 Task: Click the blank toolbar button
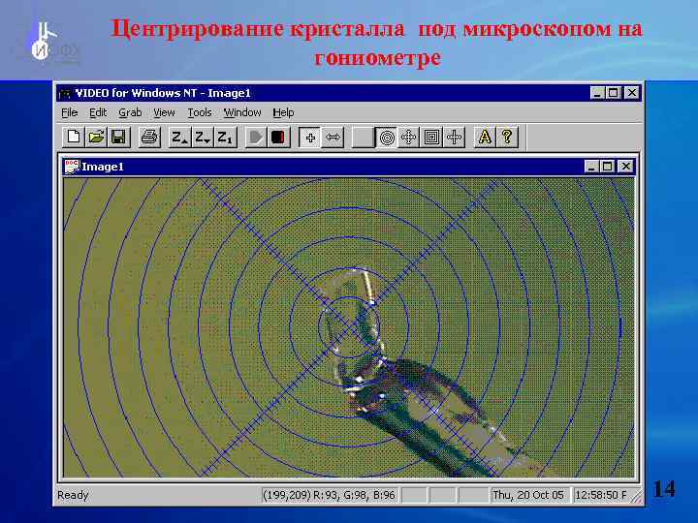[x=363, y=137]
